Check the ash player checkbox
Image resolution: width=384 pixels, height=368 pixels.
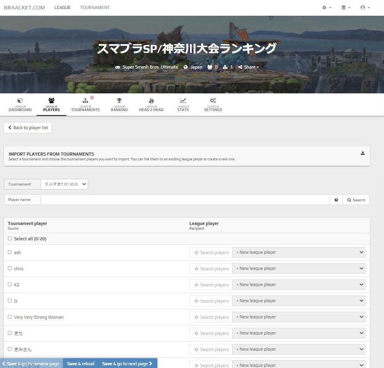click(x=10, y=252)
